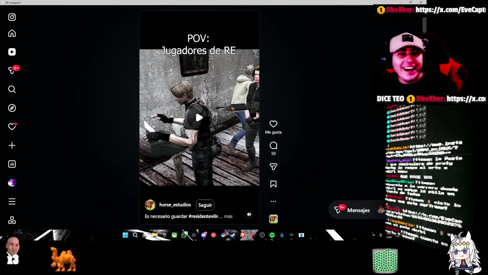
Task: Share the reel with the paper plane
Action: 273,167
